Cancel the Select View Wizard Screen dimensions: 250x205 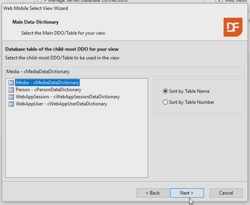(x=226, y=193)
